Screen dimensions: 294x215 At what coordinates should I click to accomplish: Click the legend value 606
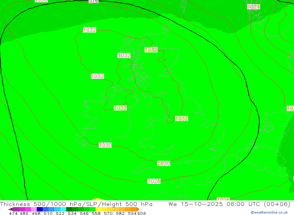pyautogui.click(x=142, y=213)
